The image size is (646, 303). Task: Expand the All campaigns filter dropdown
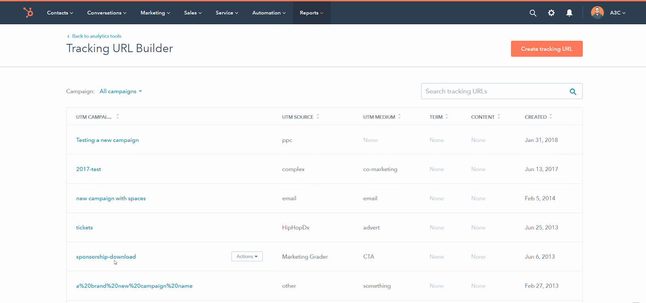(121, 92)
